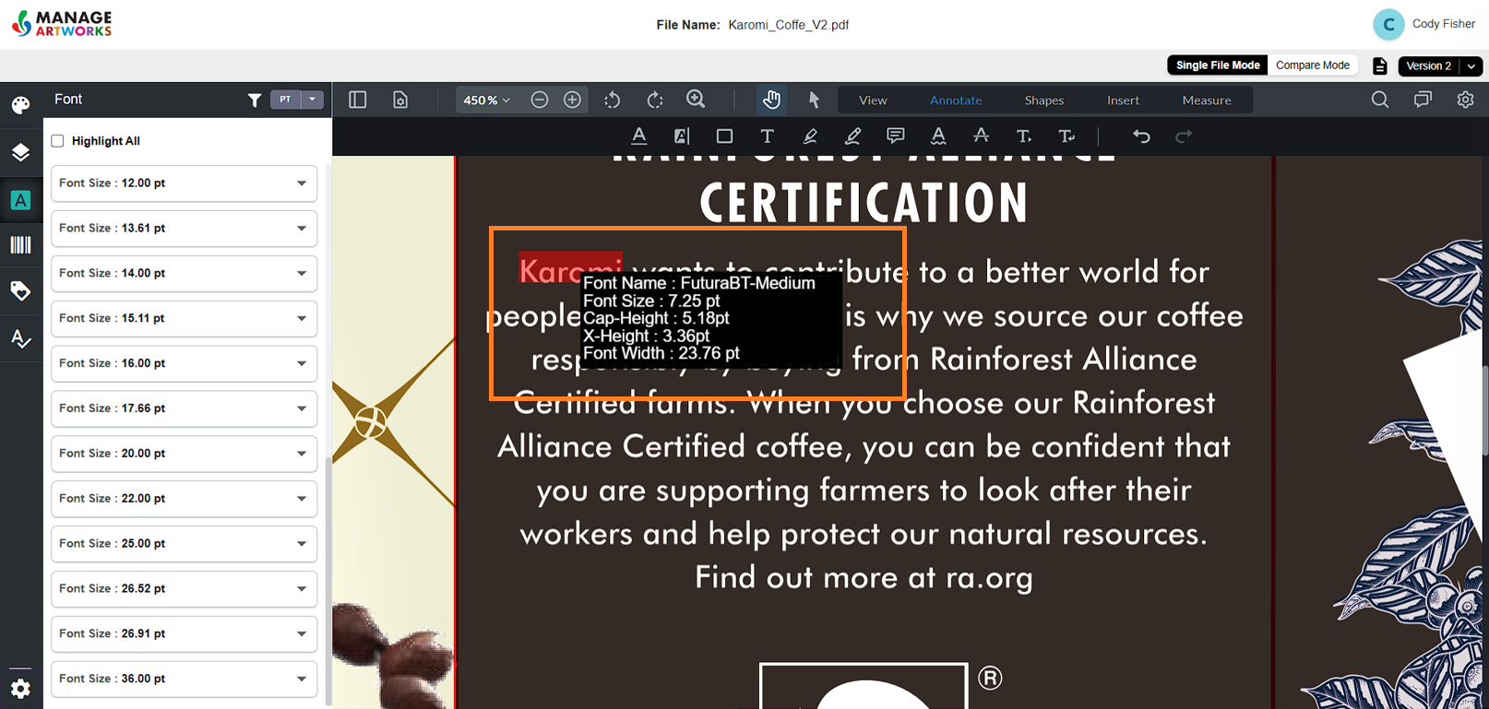The image size is (1489, 709).
Task: Open the layers panel in sidebar
Action: click(20, 152)
